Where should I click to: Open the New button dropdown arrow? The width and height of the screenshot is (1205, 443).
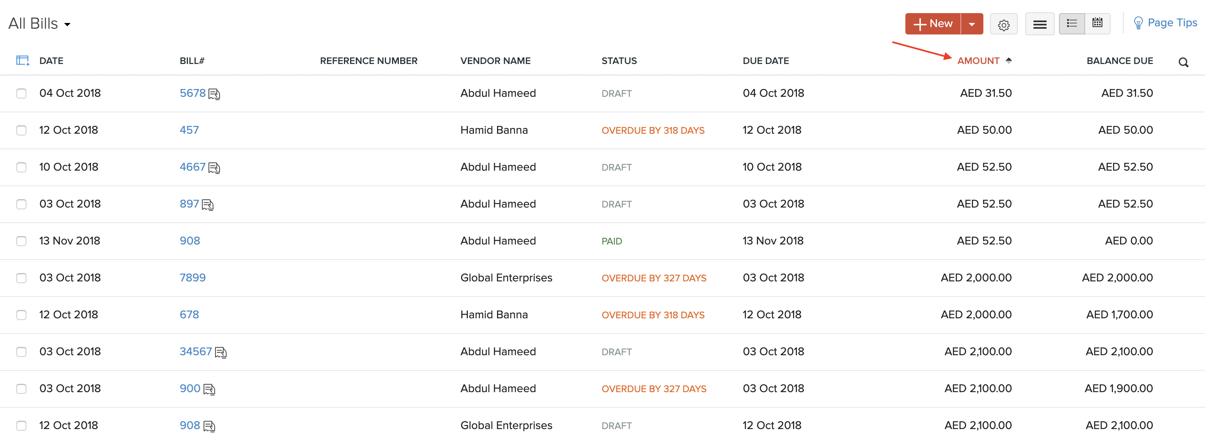971,24
